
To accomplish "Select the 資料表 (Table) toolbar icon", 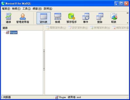I will coord(44,18).
